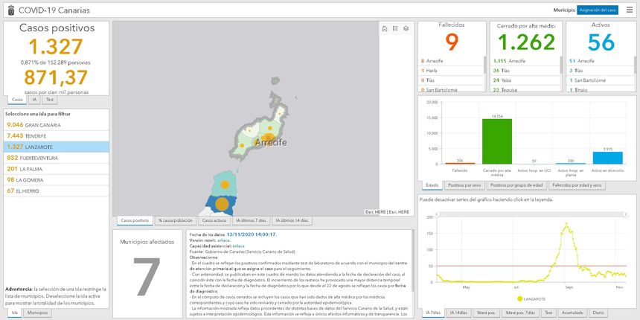Show IA últimos 14 días map tab
The width and height of the screenshot is (640, 320).
tap(292, 221)
